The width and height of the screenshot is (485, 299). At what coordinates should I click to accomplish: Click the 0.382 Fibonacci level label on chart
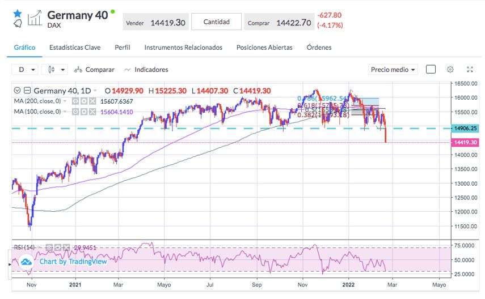tap(323, 115)
